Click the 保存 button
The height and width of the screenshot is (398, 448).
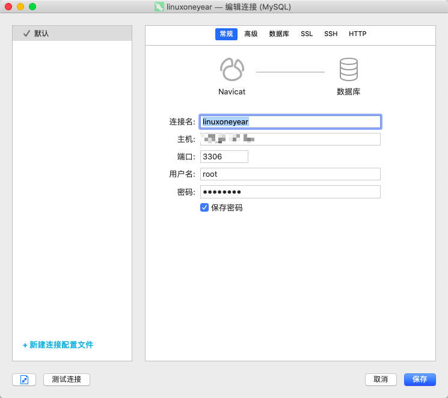[x=420, y=379]
